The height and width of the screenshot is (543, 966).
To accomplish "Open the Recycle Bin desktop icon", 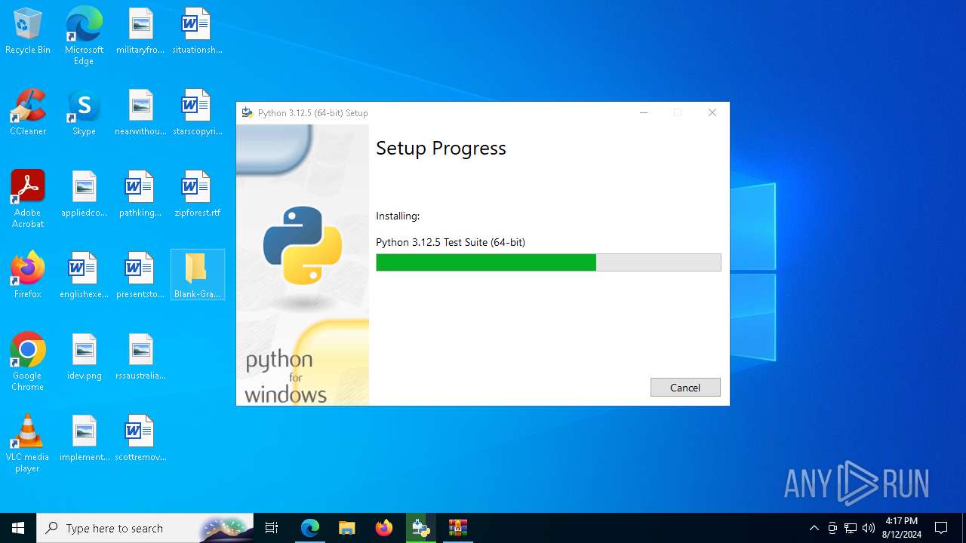I will click(x=28, y=32).
